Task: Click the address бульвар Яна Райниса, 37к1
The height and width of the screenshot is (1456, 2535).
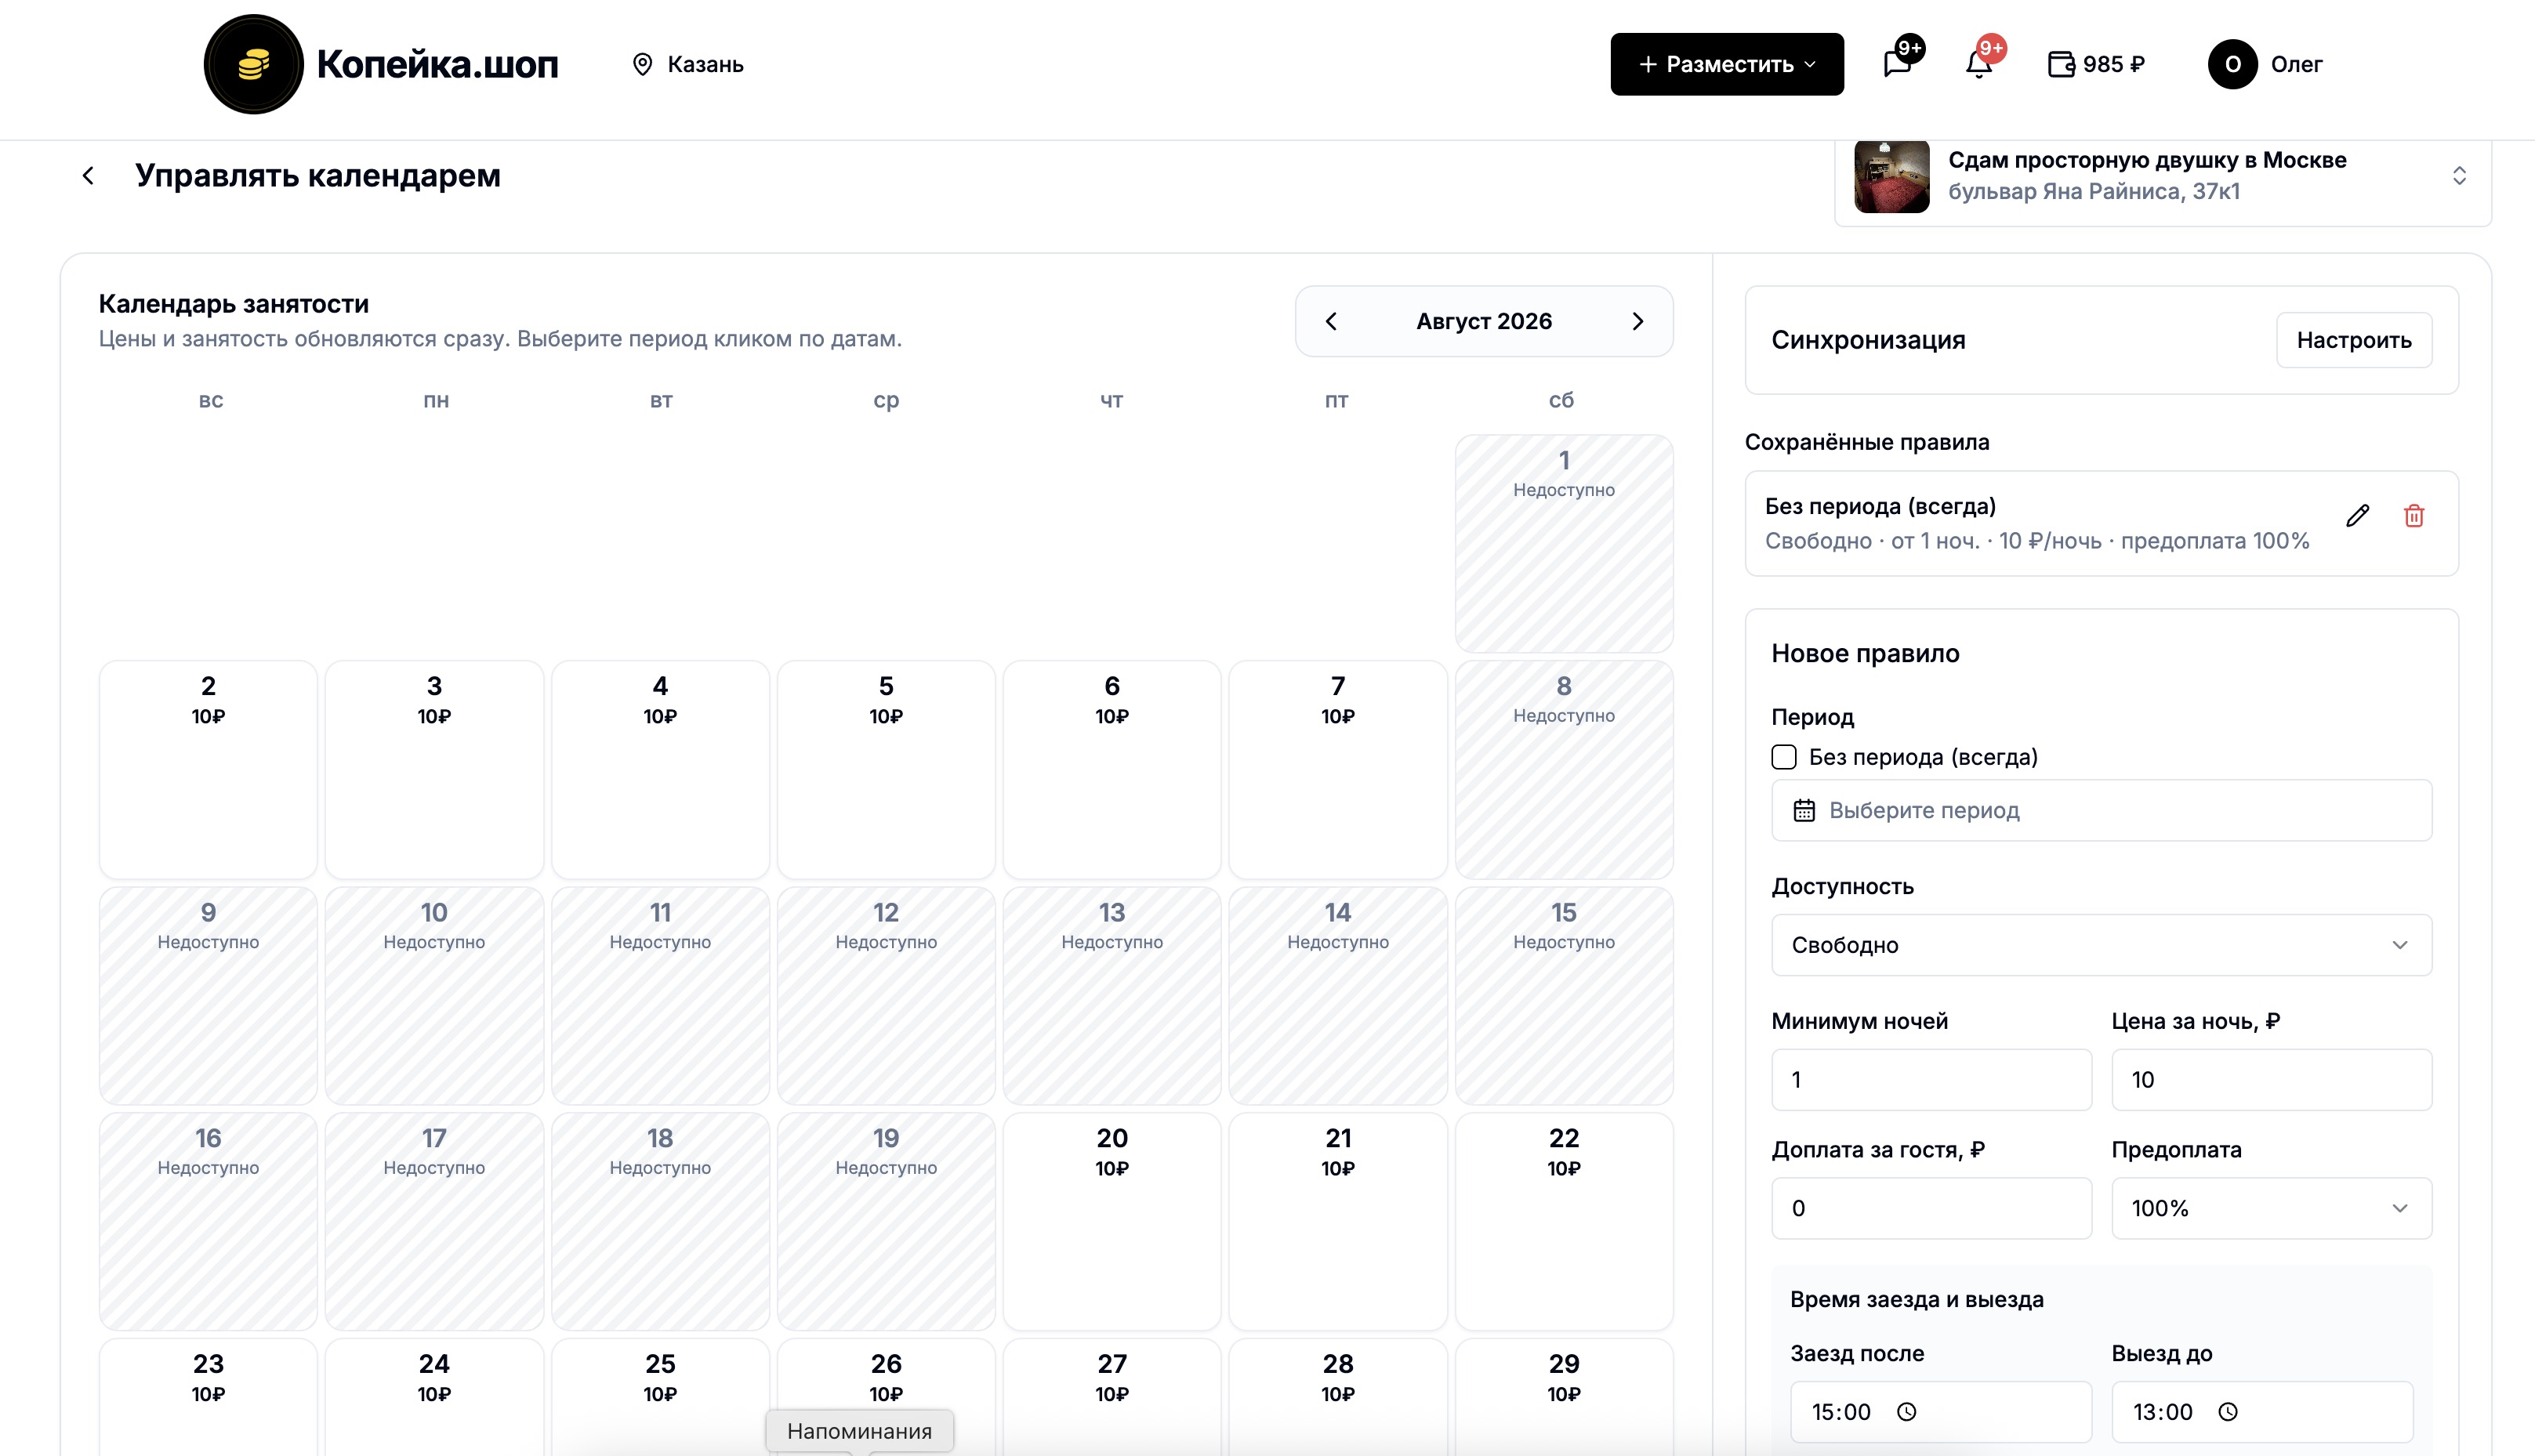Action: [2094, 191]
